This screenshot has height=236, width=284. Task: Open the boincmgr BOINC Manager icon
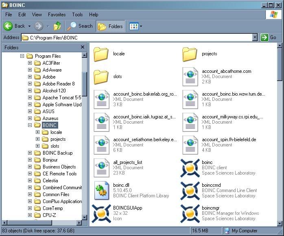tap(190, 214)
